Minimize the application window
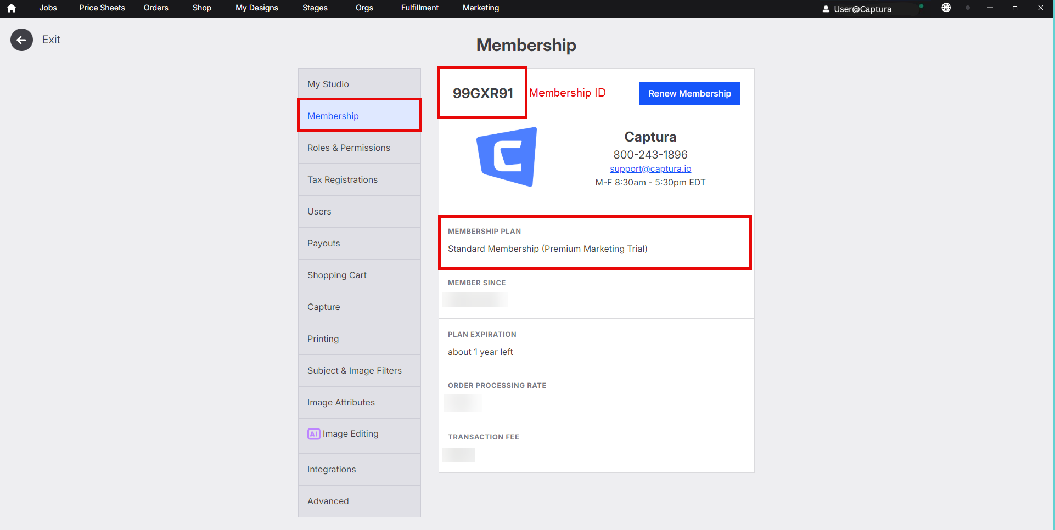 [990, 8]
